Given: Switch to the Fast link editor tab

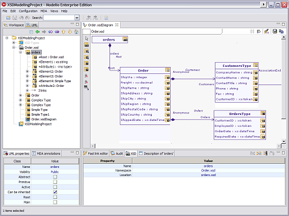Looking at the screenshot, I should point(95,154).
